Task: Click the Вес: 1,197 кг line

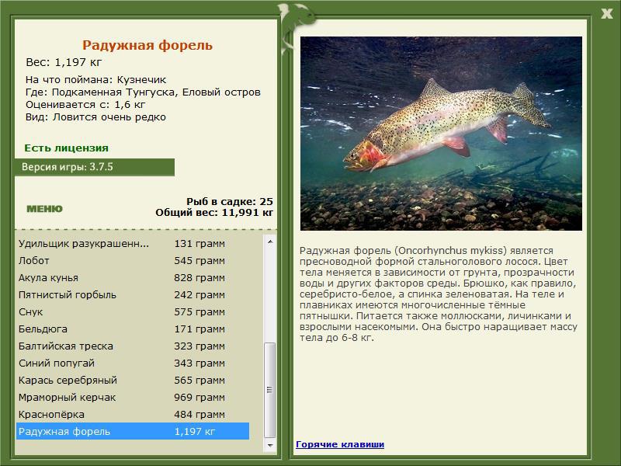Action: coord(64,62)
